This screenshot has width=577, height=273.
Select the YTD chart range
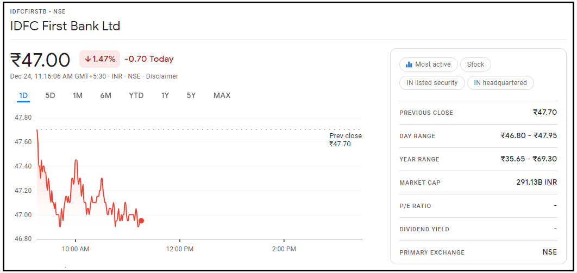(136, 95)
